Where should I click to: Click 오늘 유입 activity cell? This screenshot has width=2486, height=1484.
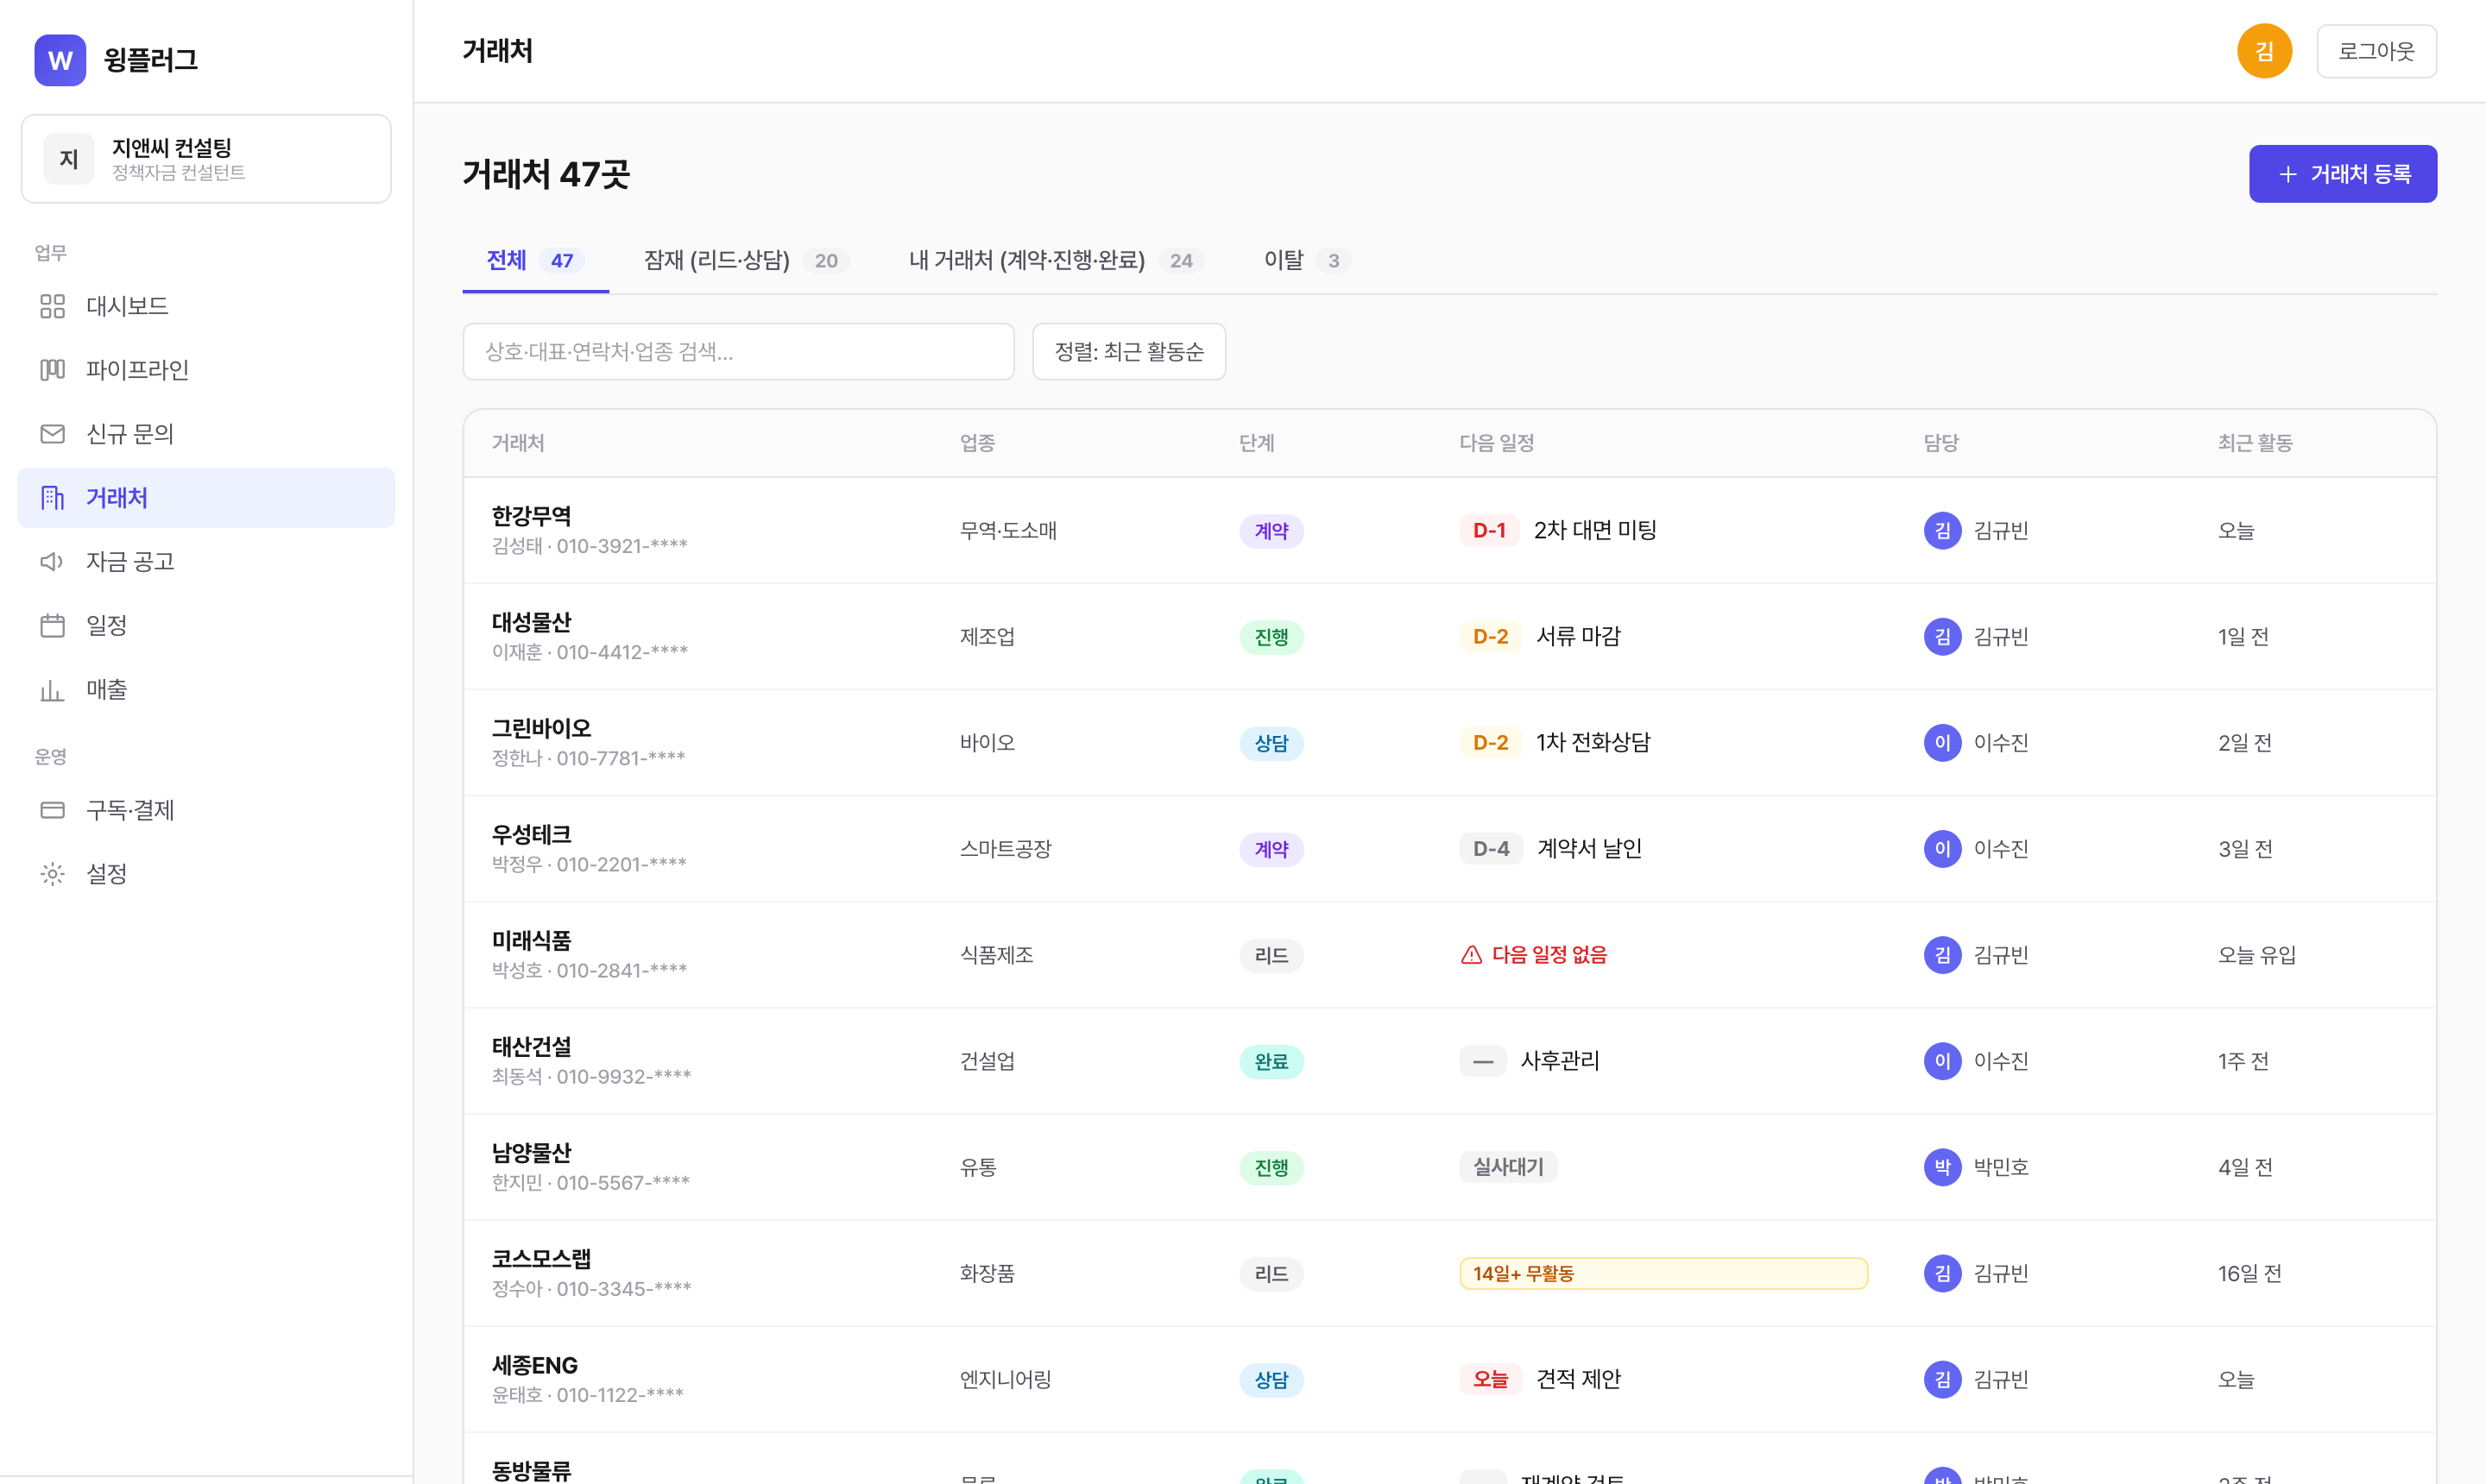tap(2256, 955)
